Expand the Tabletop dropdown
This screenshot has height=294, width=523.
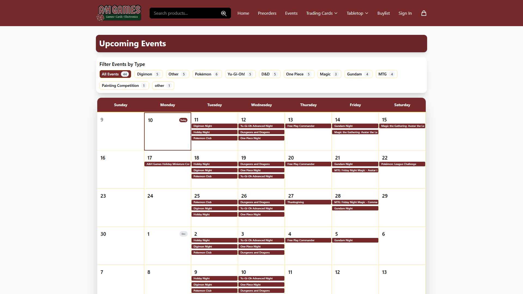(357, 13)
